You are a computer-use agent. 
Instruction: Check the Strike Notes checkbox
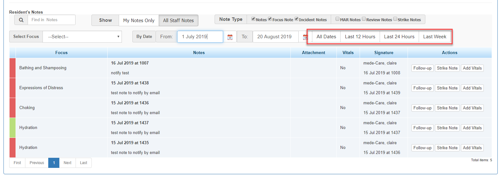pyautogui.click(x=395, y=19)
